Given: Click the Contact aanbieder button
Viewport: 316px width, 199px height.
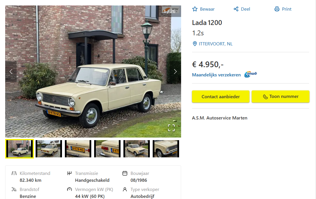Looking at the screenshot, I should click(x=220, y=97).
